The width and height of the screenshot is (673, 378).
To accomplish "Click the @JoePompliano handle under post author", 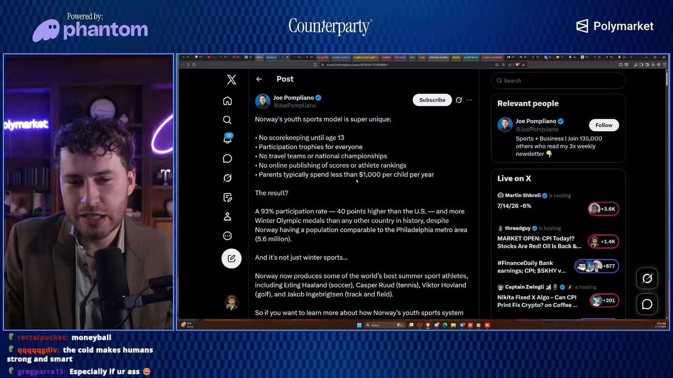I will [294, 105].
